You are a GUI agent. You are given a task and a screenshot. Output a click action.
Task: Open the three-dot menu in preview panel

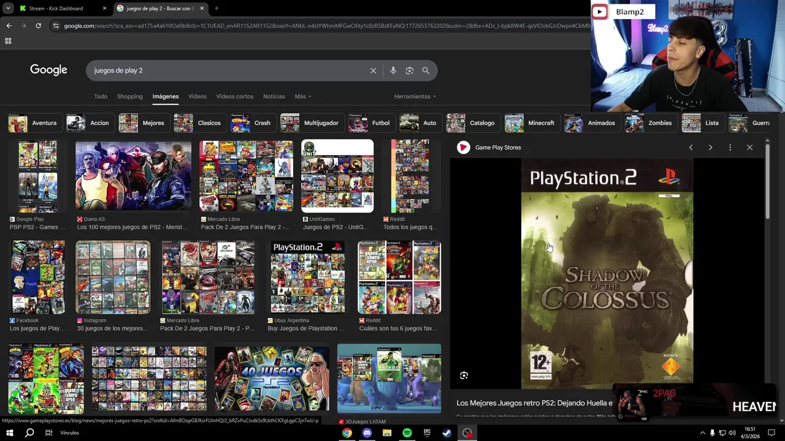[x=730, y=148]
